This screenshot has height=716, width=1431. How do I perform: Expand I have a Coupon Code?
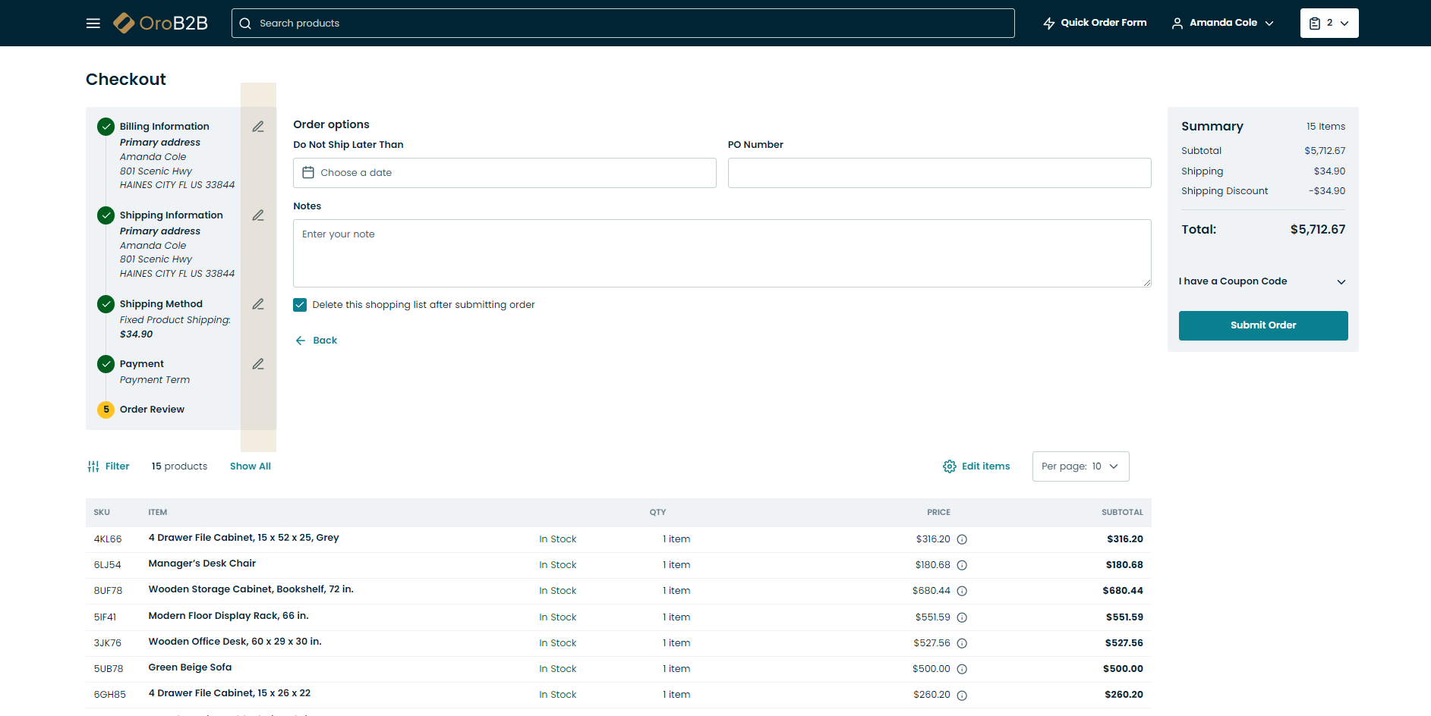[1262, 281]
